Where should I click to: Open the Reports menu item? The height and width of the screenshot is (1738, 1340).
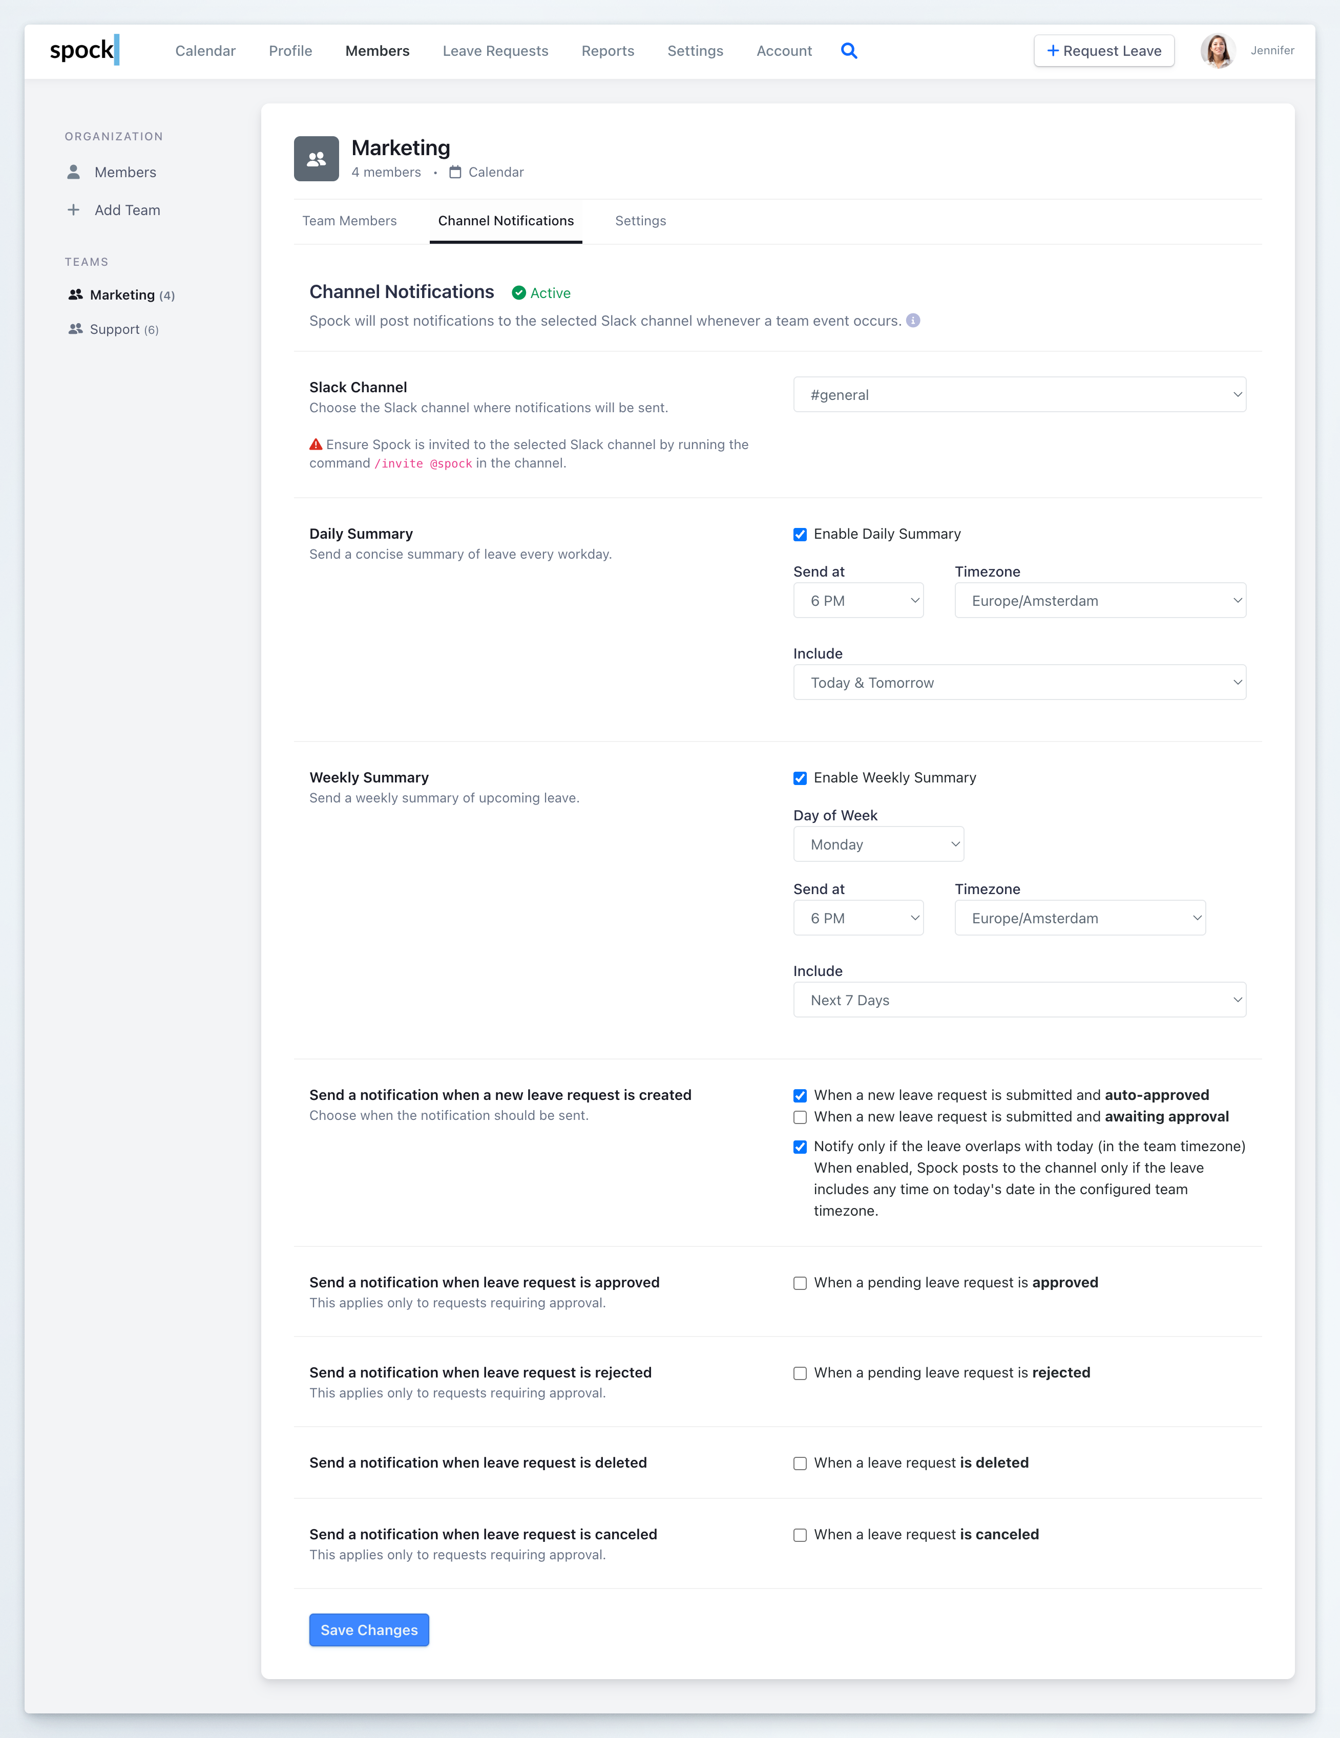(608, 50)
